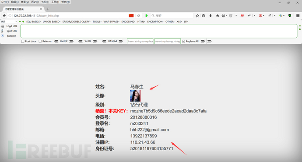Open the ENCODING dropdown menu
This screenshot has height=162, width=302.
pyautogui.click(x=128, y=21)
